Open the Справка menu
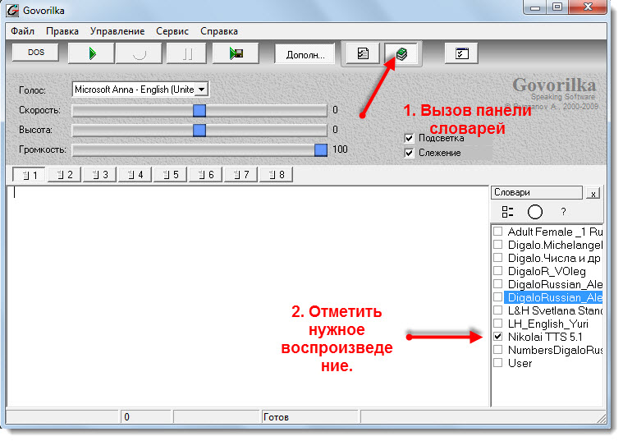623x441 pixels. 219,31
